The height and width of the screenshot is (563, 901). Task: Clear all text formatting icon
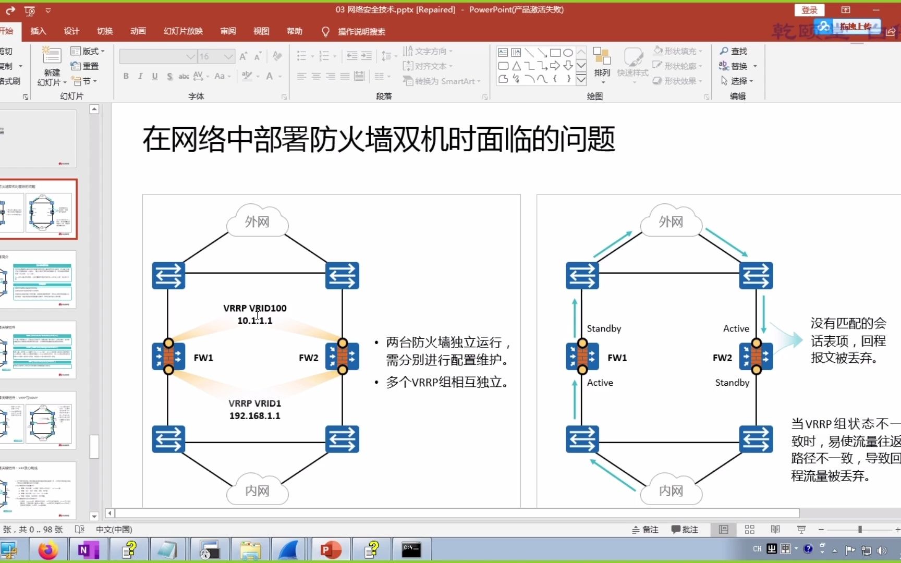(x=277, y=56)
